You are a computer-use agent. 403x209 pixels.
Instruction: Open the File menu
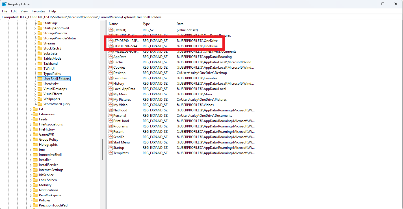pyautogui.click(x=5, y=11)
